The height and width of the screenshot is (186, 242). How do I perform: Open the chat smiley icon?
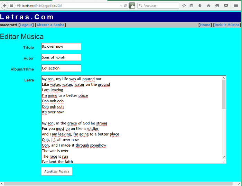[x=217, y=6]
